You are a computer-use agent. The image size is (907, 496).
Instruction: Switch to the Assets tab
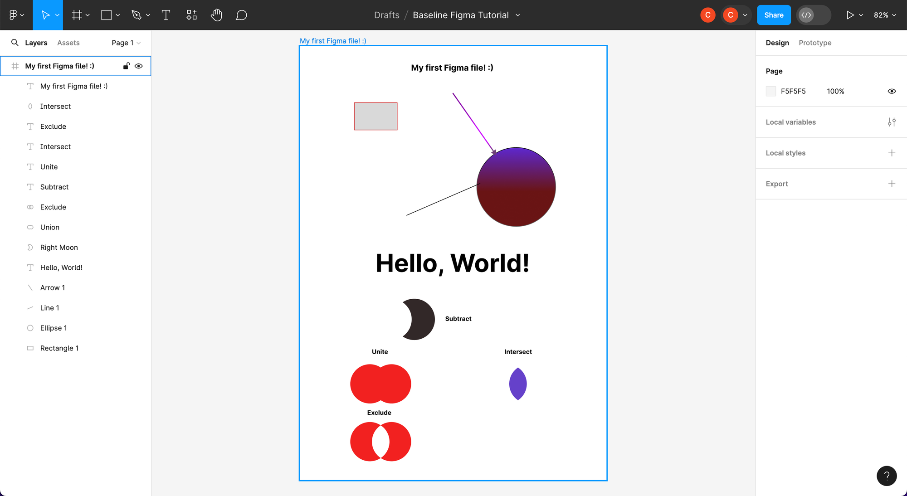[x=68, y=43]
